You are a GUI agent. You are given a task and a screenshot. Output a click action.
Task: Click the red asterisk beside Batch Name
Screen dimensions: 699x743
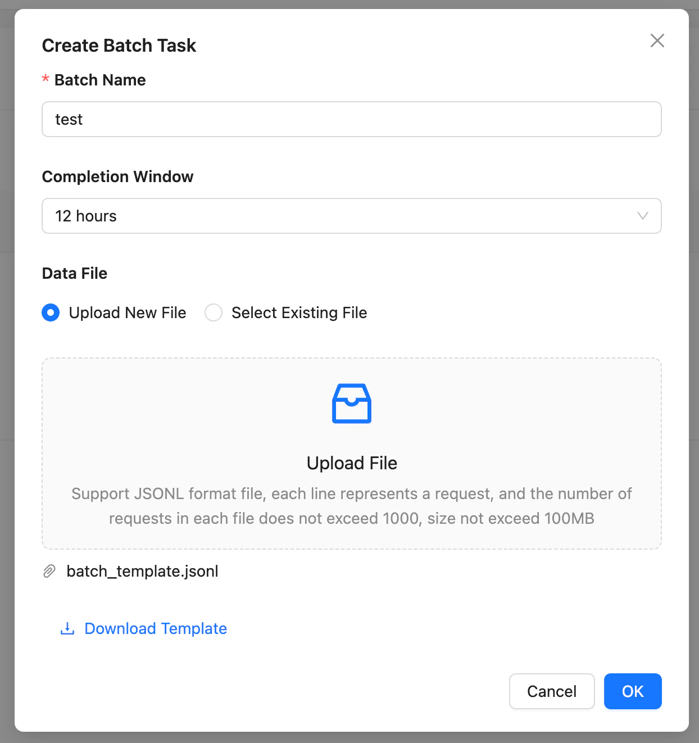[x=45, y=80]
